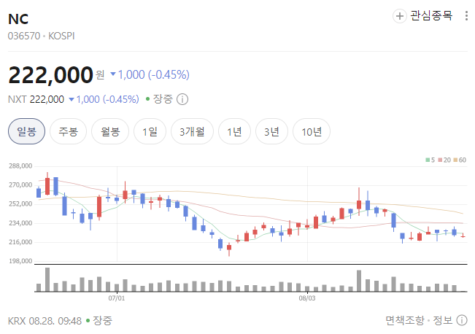Click the main 1,000 (-0.45%) change value

click(150, 74)
